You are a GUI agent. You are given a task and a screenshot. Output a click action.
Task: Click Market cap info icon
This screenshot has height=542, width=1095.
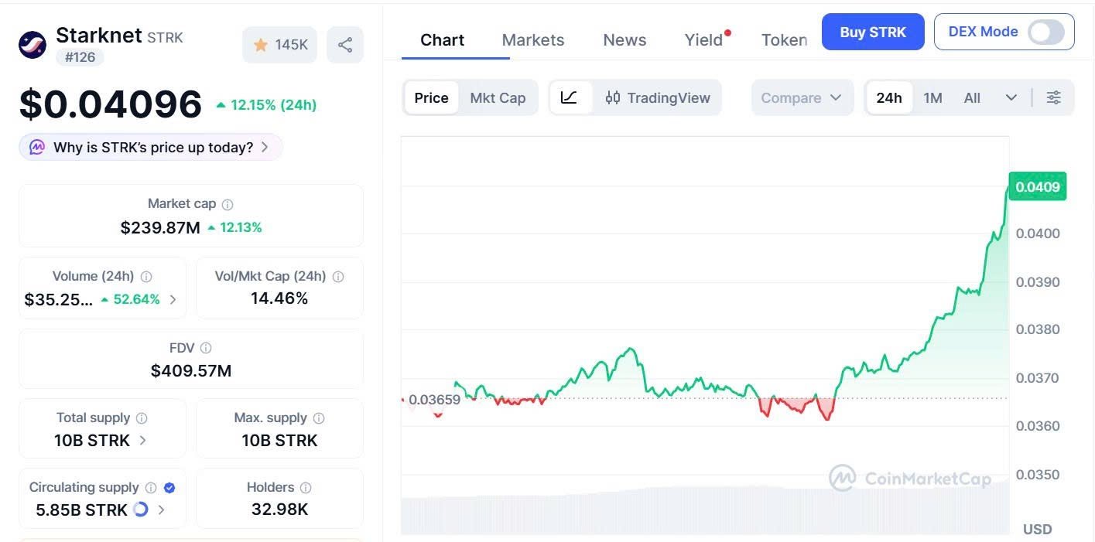(x=228, y=205)
